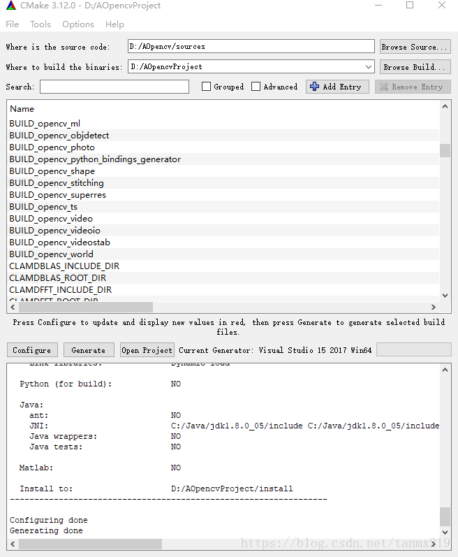Click entry list scroll down arrow
Viewport: 458px width, 557px height.
coord(445,296)
